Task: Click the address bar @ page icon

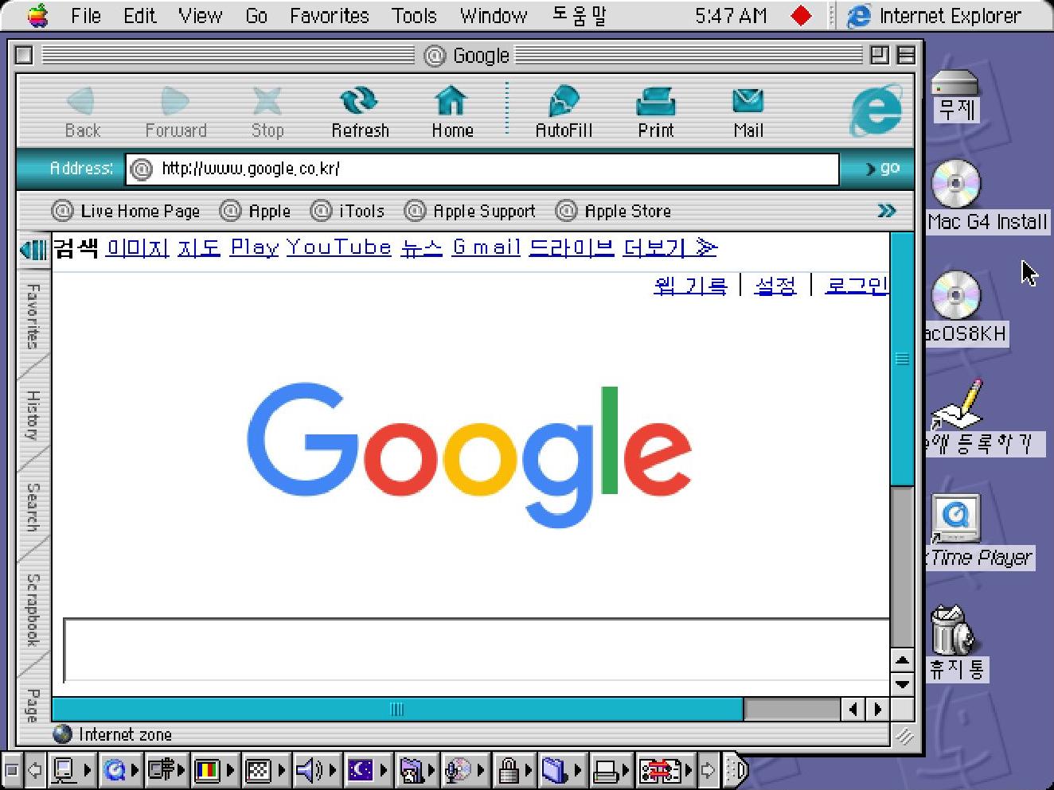Action: 141,169
